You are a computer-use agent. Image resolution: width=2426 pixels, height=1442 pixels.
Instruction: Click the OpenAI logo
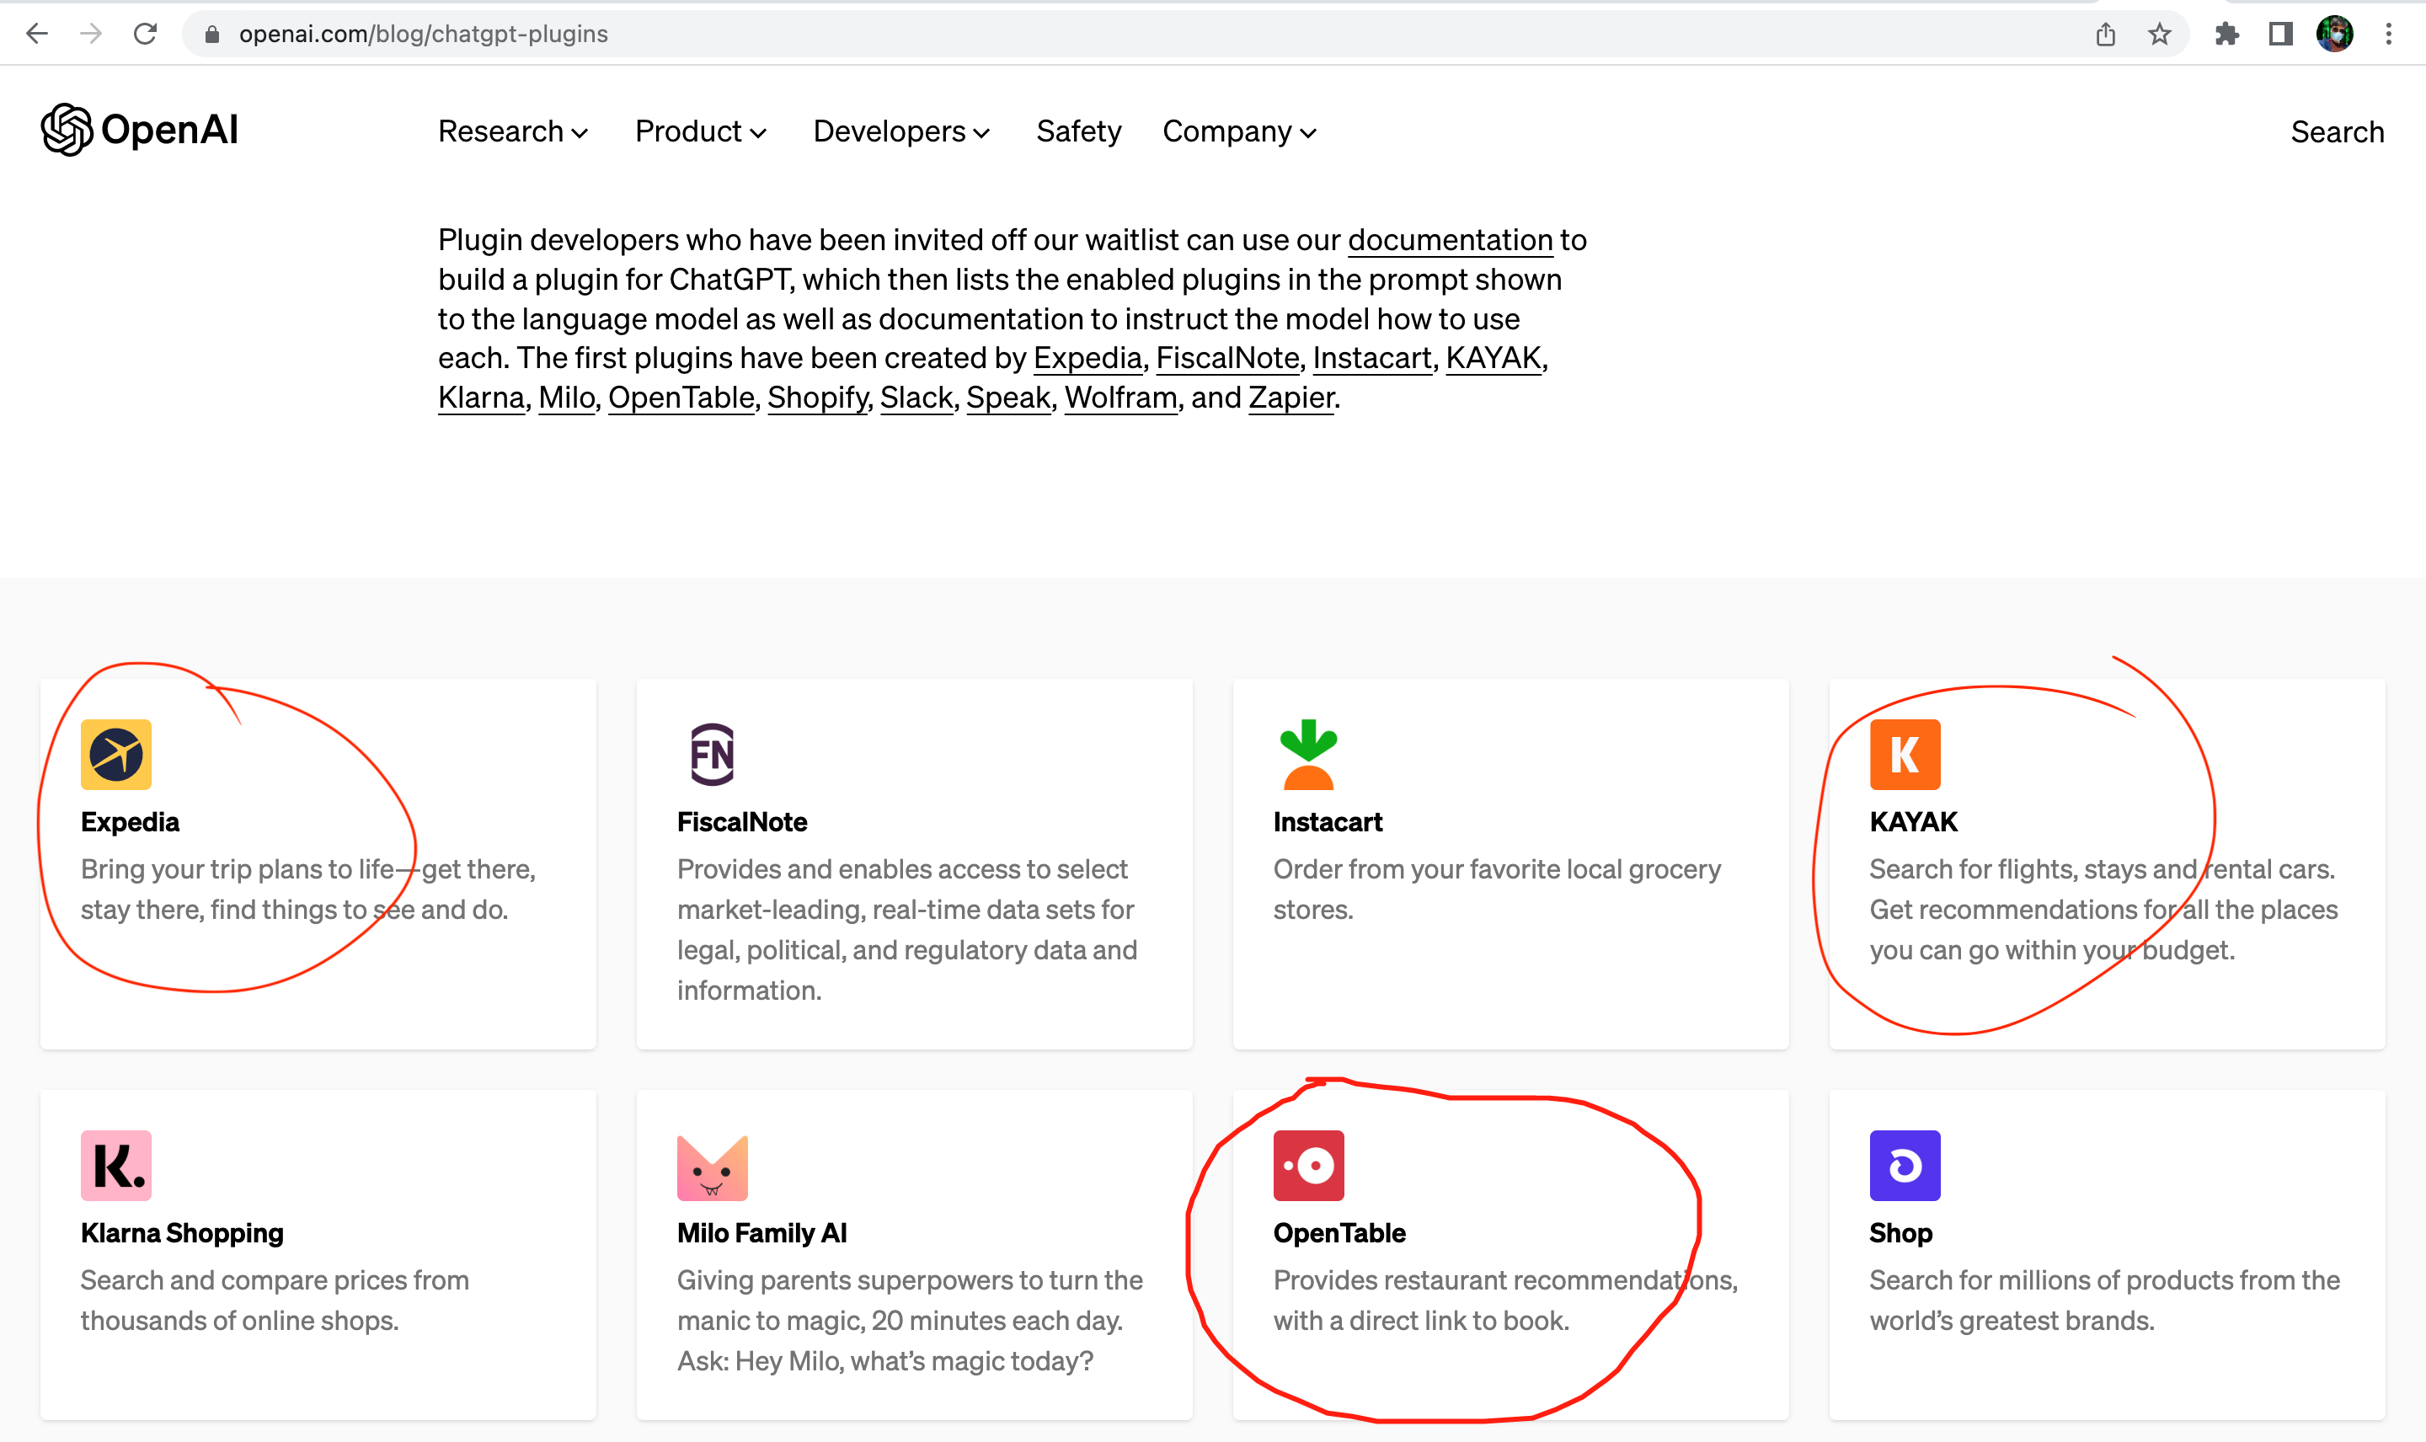click(x=140, y=129)
